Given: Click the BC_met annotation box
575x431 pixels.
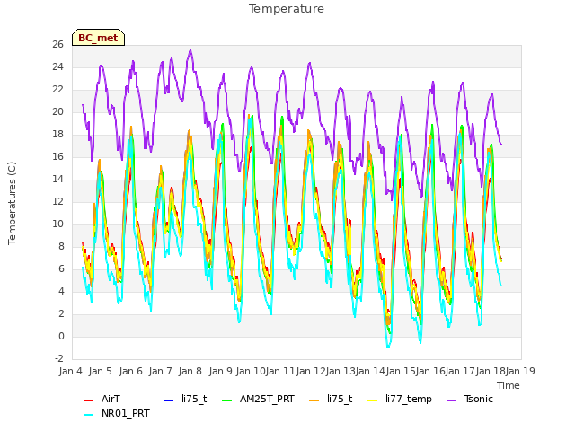Looking at the screenshot, I should tap(98, 38).
